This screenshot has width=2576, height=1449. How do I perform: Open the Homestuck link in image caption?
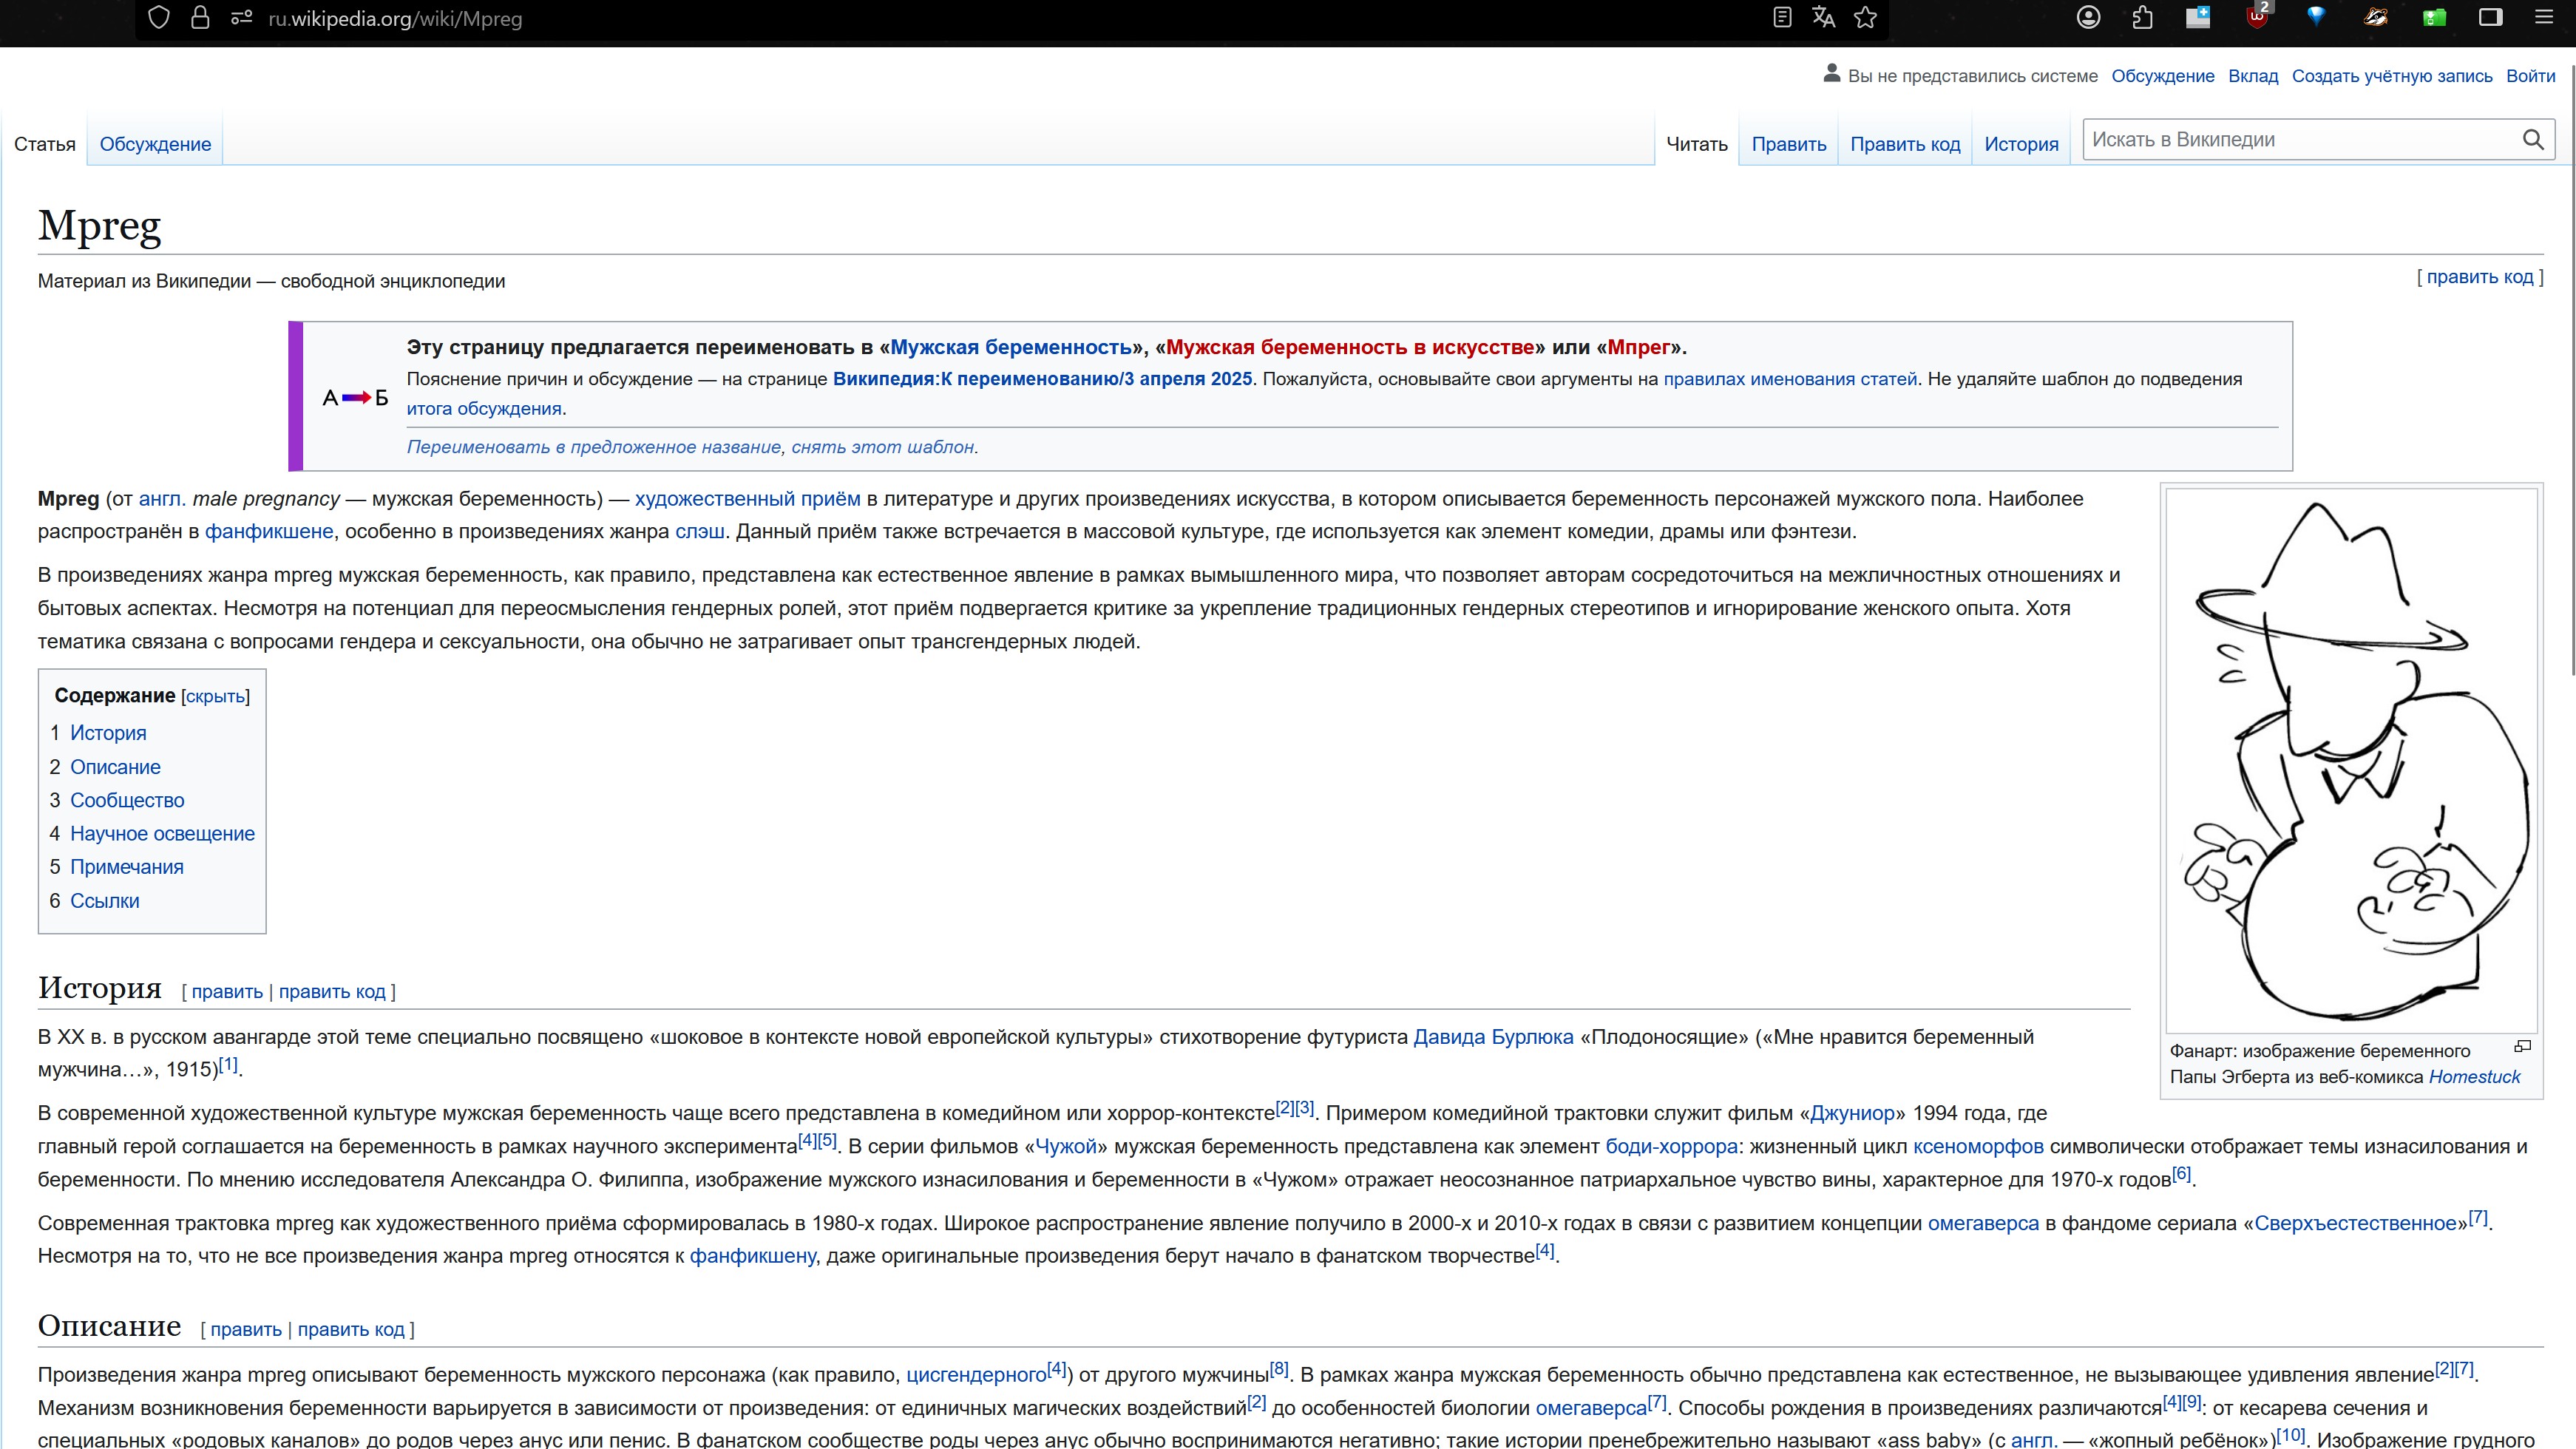tap(2474, 1077)
